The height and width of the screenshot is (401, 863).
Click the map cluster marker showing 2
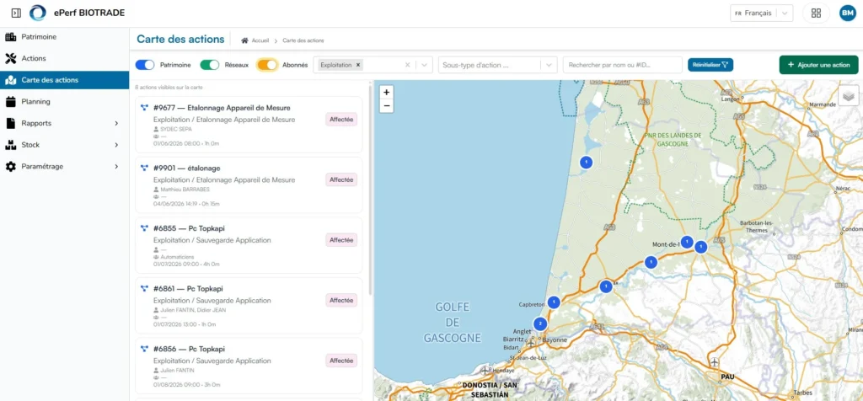pos(540,324)
